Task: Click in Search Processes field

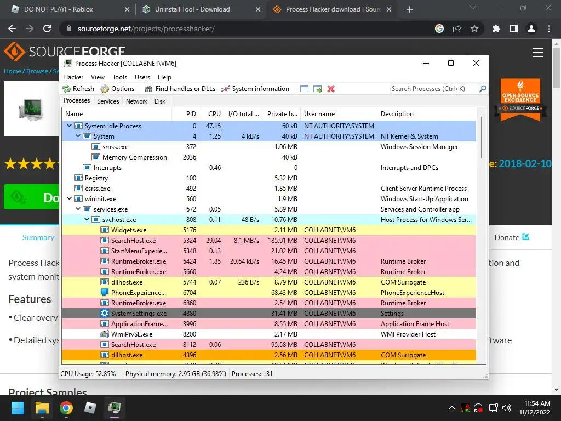Action: [434, 89]
